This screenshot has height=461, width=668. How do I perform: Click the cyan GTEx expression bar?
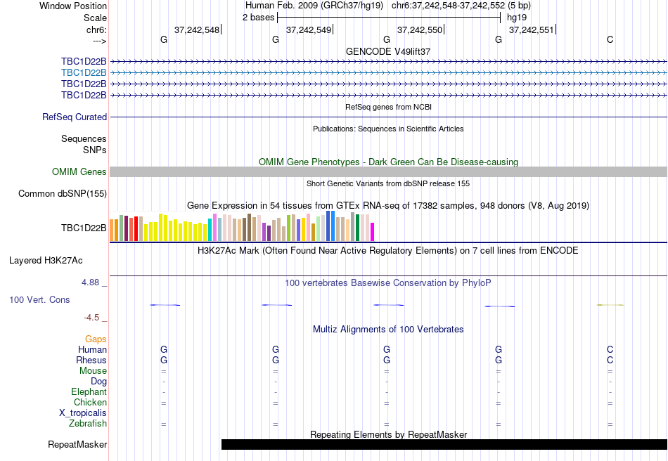[210, 230]
